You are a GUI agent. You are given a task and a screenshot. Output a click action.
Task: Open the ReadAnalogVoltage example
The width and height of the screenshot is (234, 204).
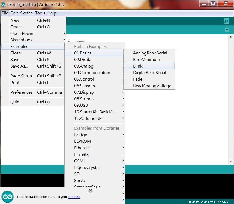coord(149,86)
